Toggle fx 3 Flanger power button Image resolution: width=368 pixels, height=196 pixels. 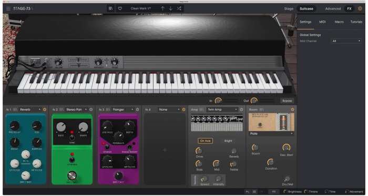(x=137, y=110)
